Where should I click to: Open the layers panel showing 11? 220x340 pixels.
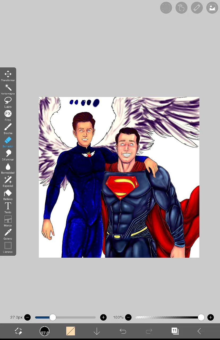pos(175,331)
